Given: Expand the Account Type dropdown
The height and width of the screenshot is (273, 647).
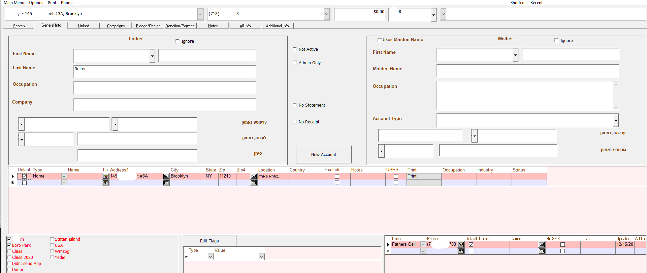Looking at the screenshot, I should 615,120.
